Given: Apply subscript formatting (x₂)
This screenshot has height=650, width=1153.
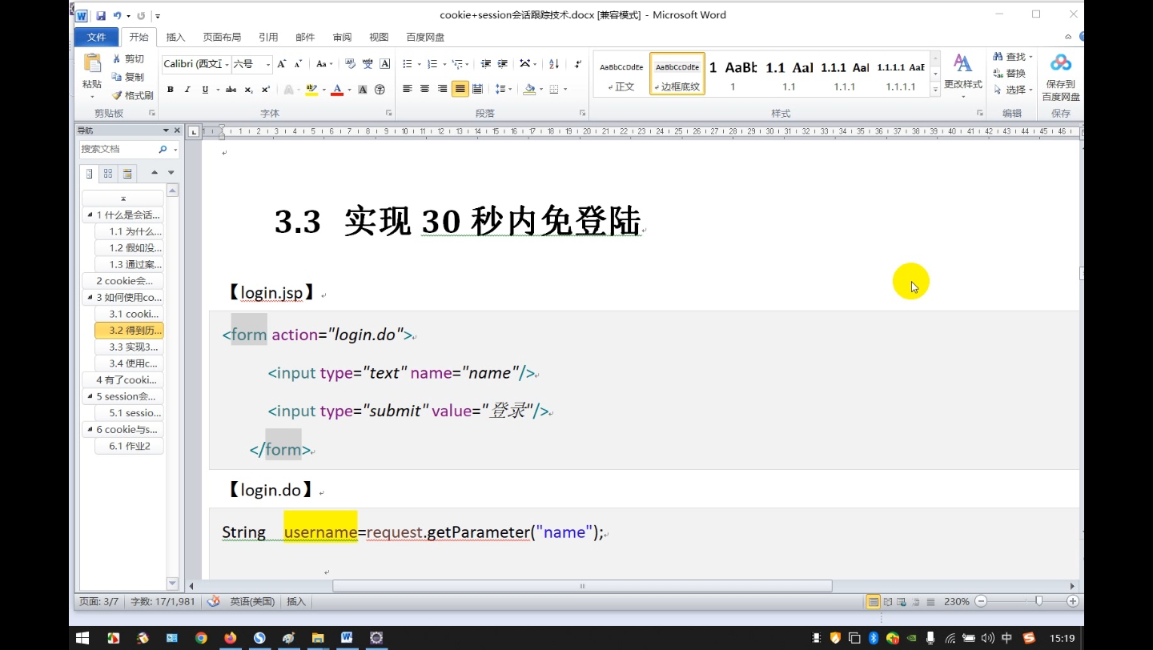Looking at the screenshot, I should click(248, 90).
